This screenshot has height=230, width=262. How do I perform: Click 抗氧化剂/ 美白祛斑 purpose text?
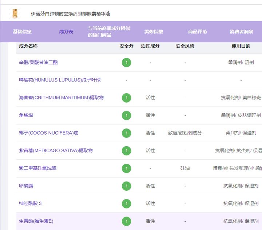point(241,98)
